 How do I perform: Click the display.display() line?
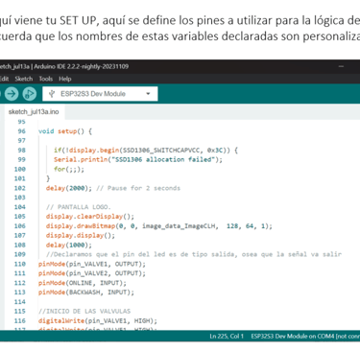81,235
